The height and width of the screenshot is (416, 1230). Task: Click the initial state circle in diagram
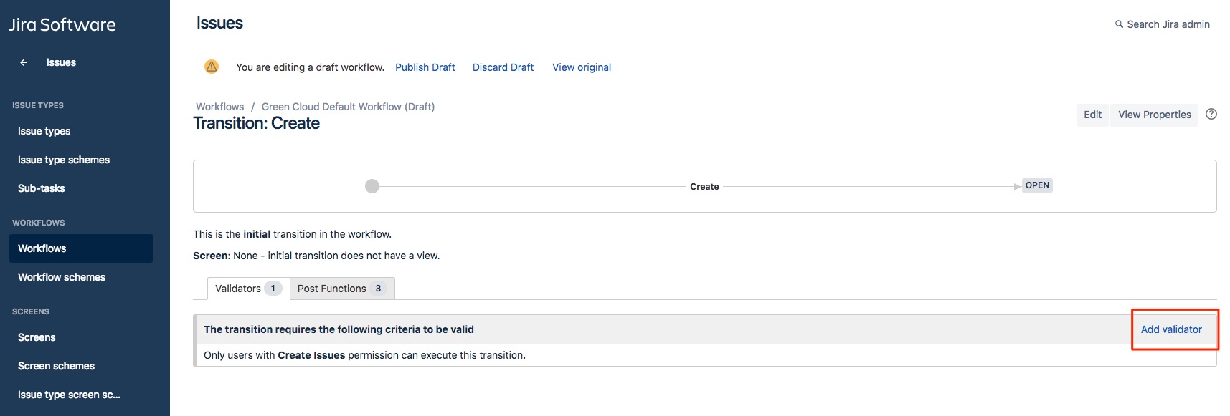(372, 186)
